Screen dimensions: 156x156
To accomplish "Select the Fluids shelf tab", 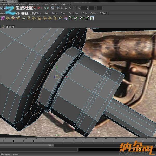I will tap(63, 13).
